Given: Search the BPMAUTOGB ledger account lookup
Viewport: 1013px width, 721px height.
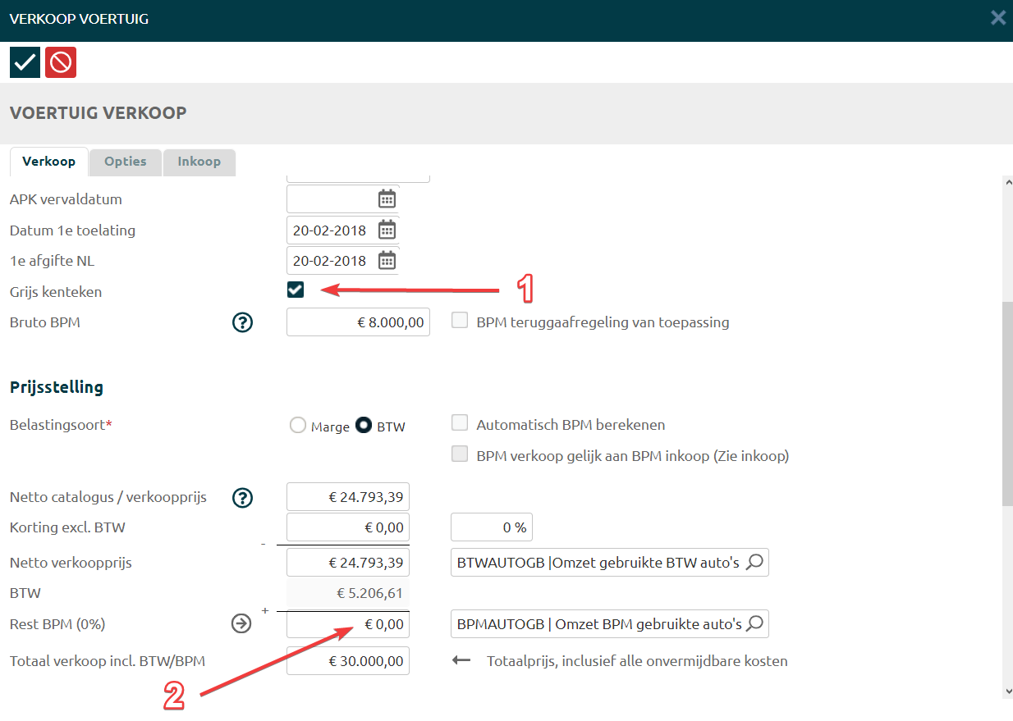Looking at the screenshot, I should (755, 624).
